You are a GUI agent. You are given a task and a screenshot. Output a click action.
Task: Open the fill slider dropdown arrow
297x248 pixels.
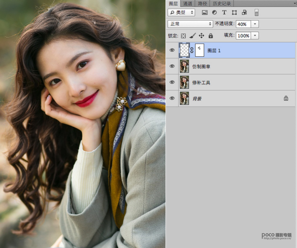coord(255,36)
